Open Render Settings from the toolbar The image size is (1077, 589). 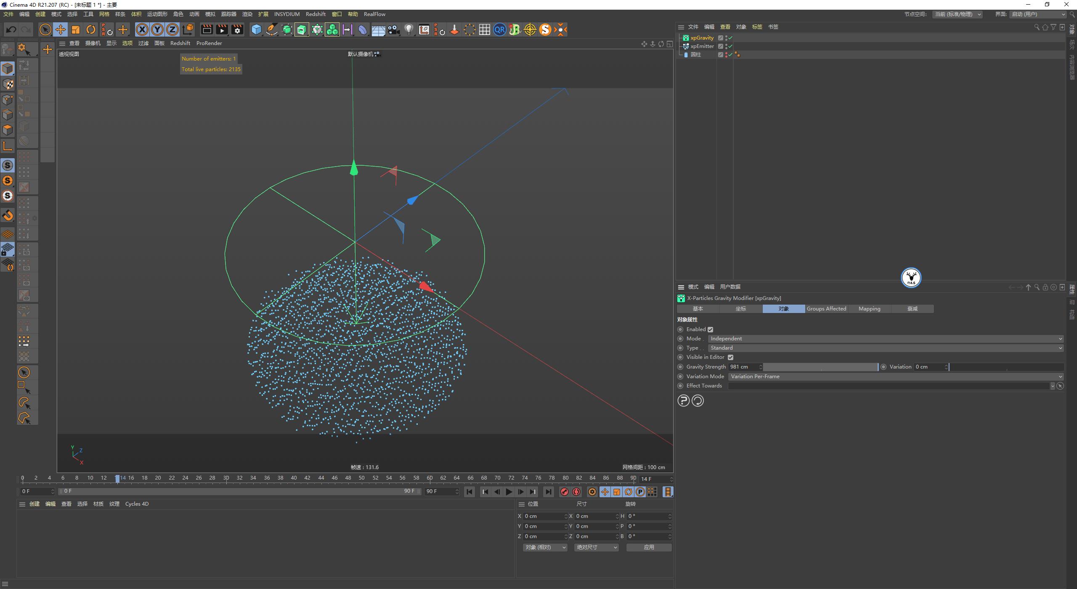coord(237,29)
